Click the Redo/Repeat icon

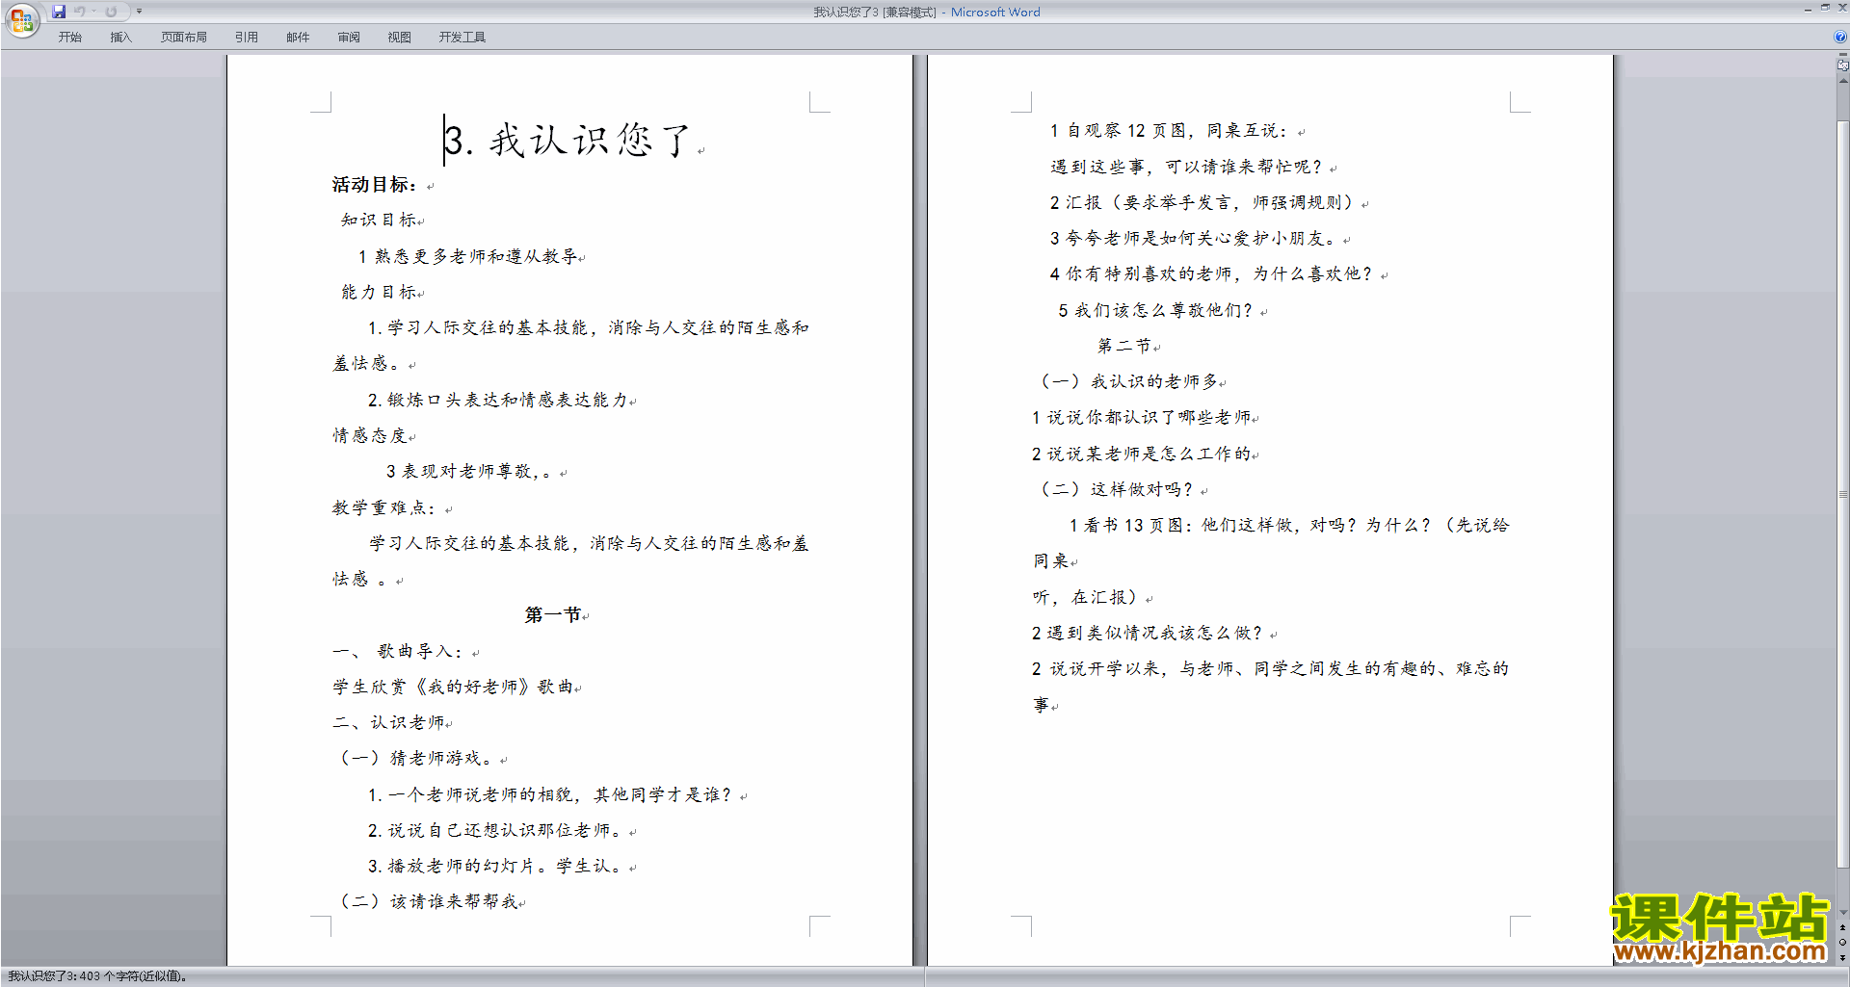[x=111, y=12]
